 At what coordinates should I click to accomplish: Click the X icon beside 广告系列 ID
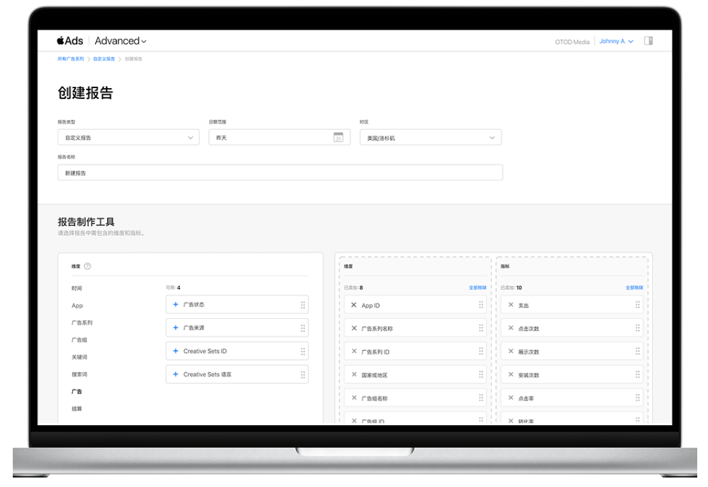pos(354,351)
